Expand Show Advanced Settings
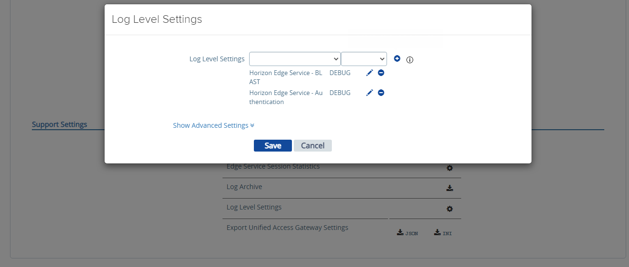 (213, 125)
